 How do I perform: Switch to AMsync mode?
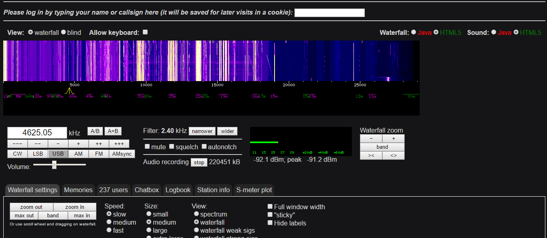point(122,154)
